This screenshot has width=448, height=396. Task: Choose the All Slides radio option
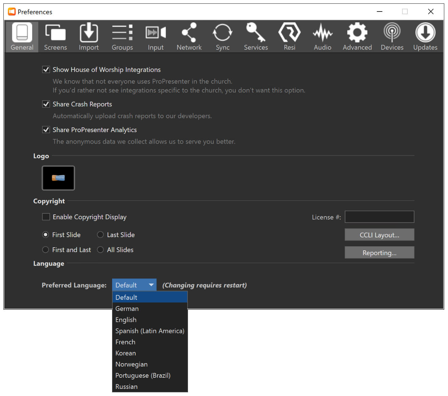pyautogui.click(x=100, y=250)
